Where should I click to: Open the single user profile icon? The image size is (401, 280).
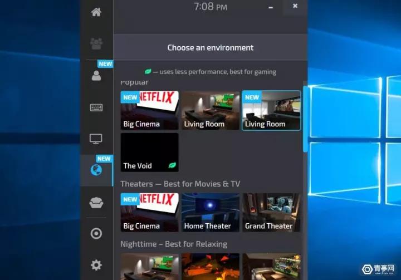pyautogui.click(x=96, y=76)
